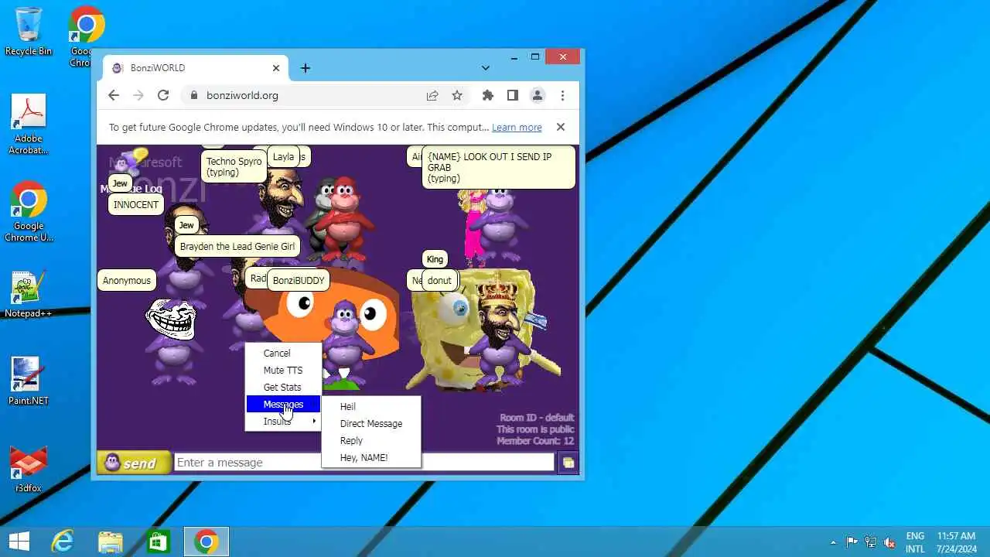The width and height of the screenshot is (990, 557).
Task: Open Chrome Extensions puzzle icon
Action: pyautogui.click(x=488, y=95)
